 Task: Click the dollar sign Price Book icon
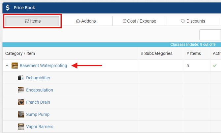[8, 8]
